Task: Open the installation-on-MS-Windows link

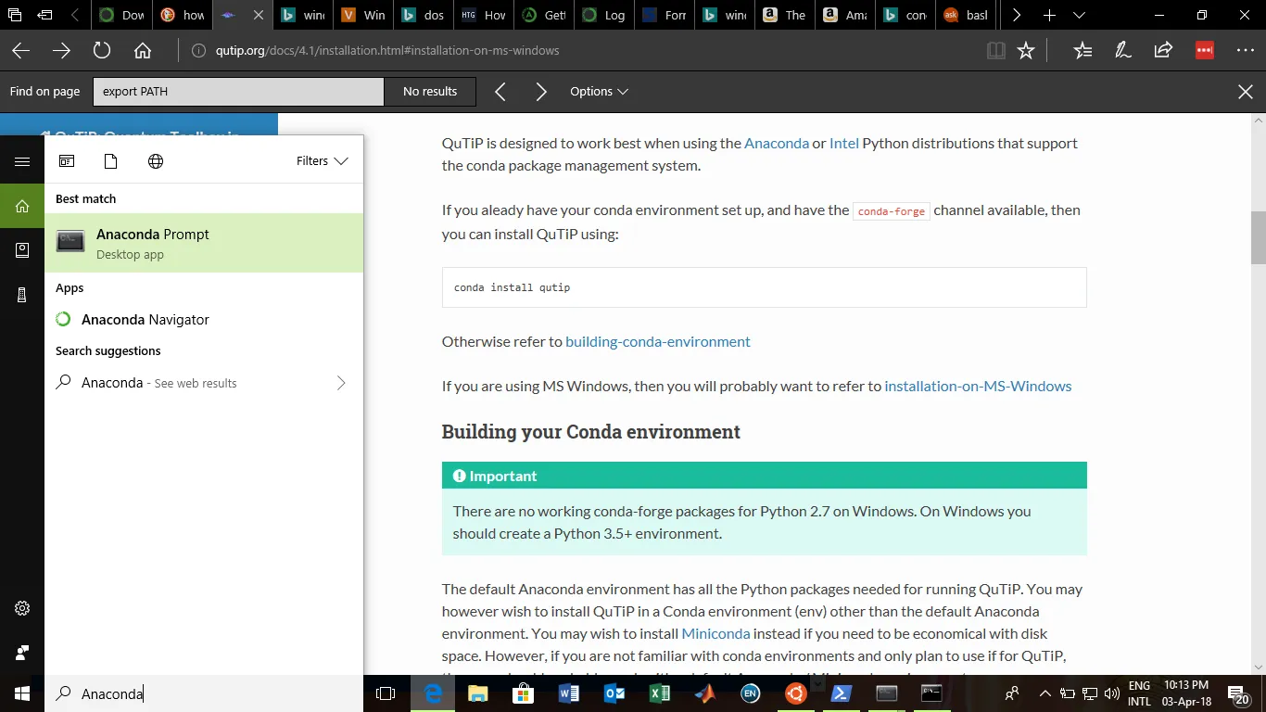Action: (x=978, y=386)
